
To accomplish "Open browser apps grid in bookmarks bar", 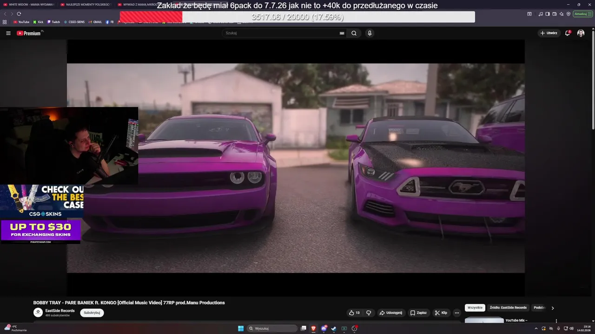I will tap(5, 22).
